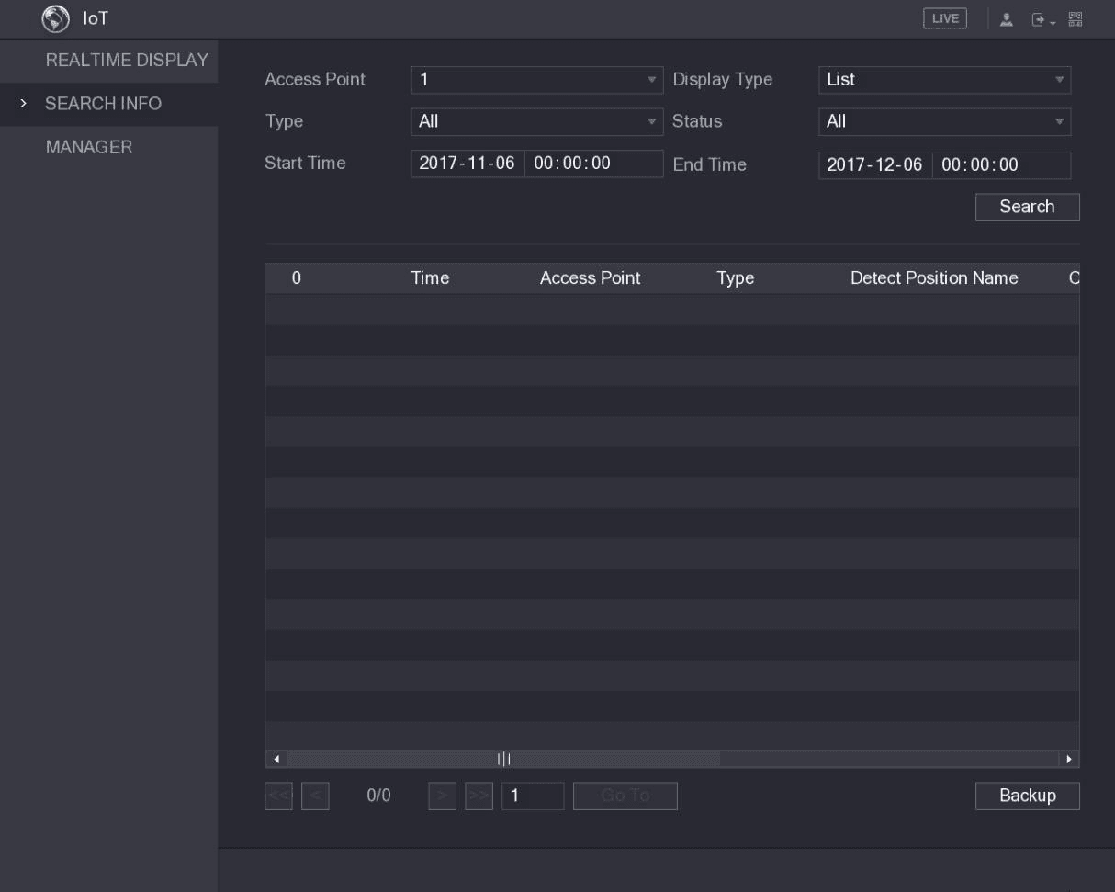The width and height of the screenshot is (1115, 892).
Task: Jump to the last results page
Action: 478,796
